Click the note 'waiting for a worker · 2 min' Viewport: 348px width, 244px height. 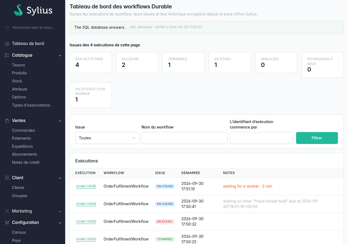pos(248,186)
